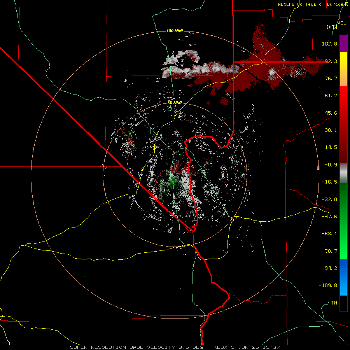Click the 30.1 value on velocity scale

[331, 130]
